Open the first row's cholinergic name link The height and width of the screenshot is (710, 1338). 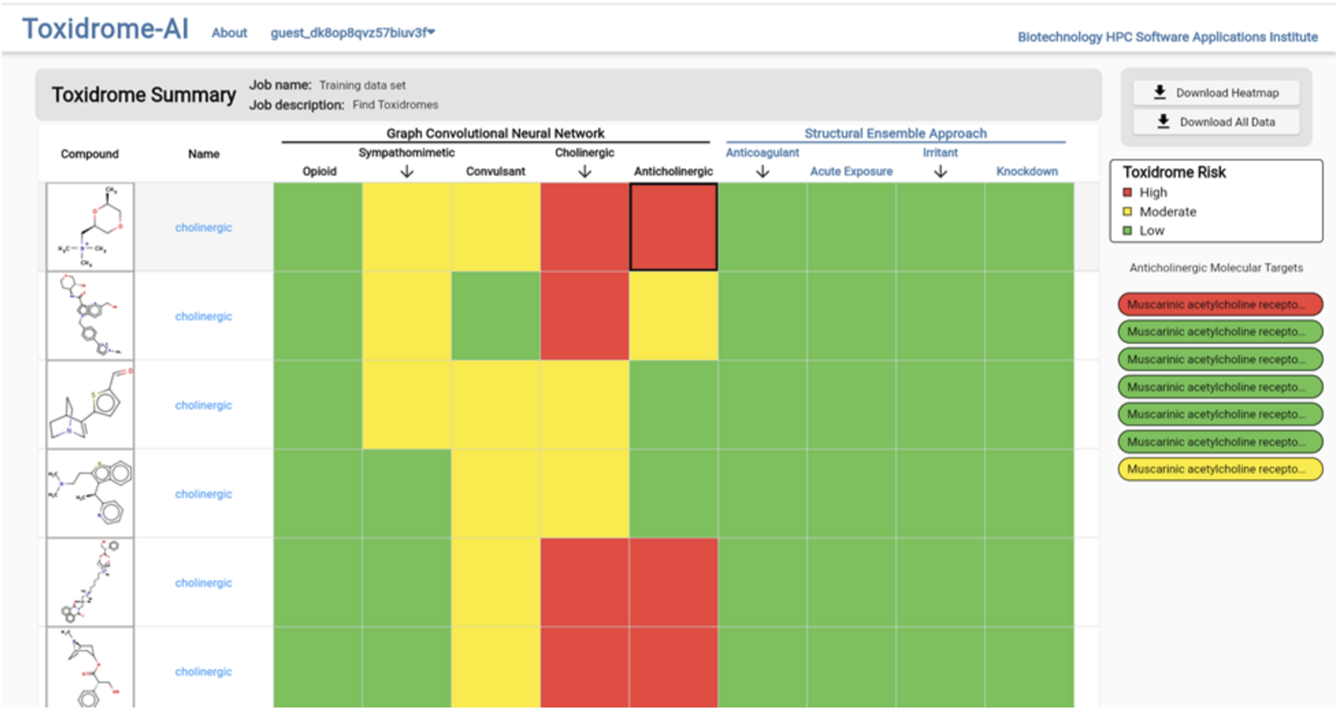(203, 227)
